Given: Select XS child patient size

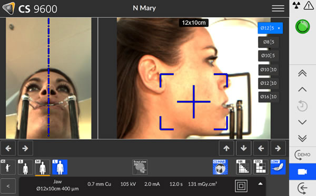Looking at the screenshot, I should coord(8,167).
